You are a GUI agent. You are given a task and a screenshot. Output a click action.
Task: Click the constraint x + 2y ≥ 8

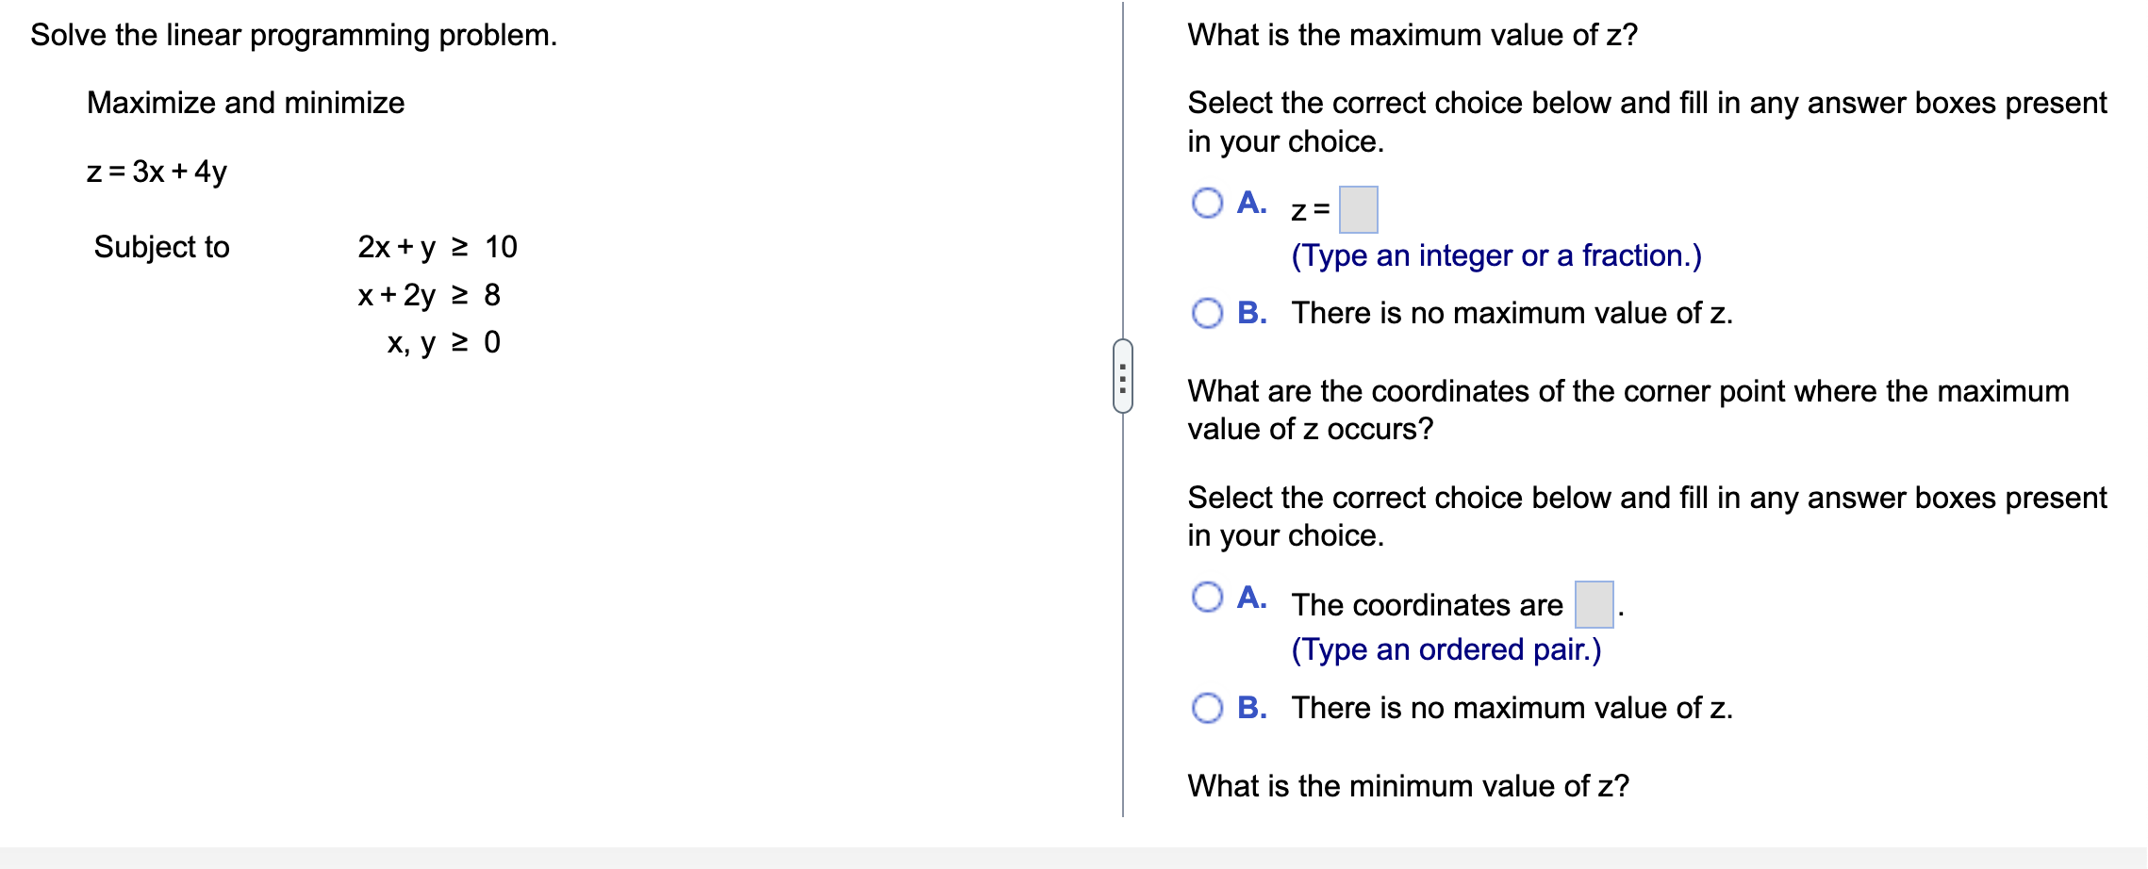pyautogui.click(x=429, y=295)
